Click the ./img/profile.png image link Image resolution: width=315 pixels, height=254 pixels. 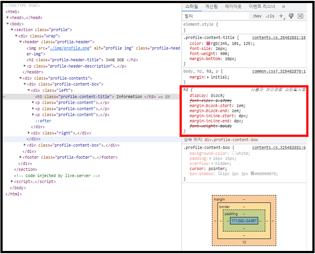[x=70, y=48]
